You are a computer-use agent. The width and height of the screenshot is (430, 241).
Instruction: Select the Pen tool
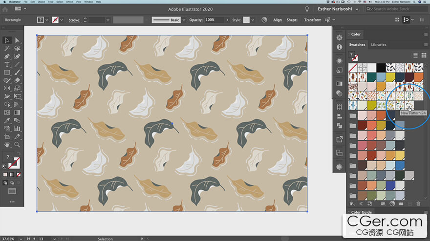tap(7, 56)
